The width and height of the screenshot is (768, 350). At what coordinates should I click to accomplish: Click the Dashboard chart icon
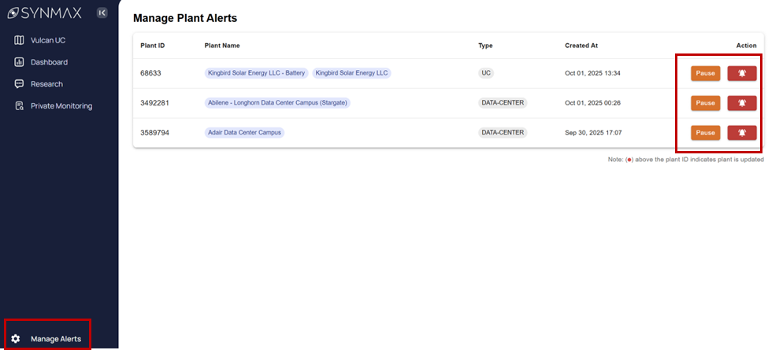coord(19,62)
